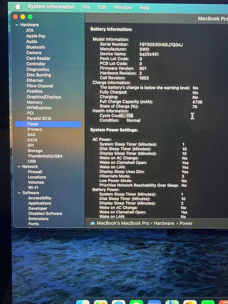Viewport: 228px width, 304px height.
Task: Select the highlighted Power item
Action: 48,124
